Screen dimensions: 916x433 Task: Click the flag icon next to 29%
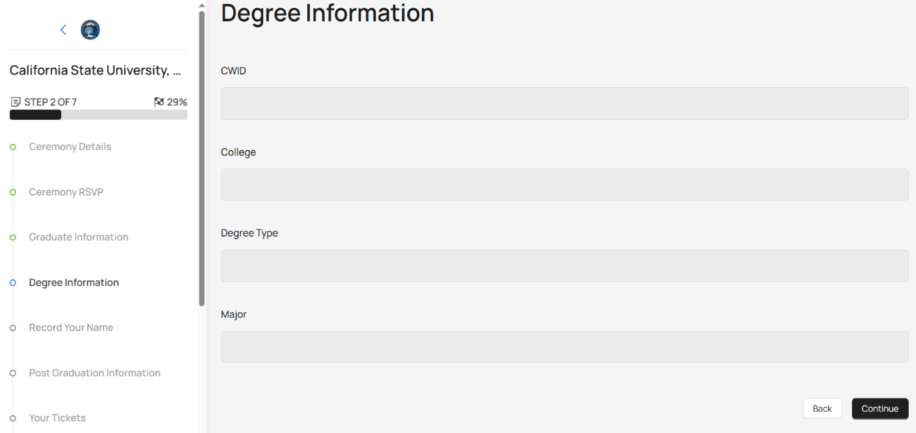click(159, 102)
